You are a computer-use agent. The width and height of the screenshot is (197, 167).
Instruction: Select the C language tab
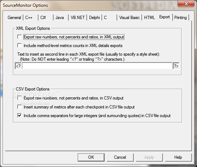[x=110, y=18]
